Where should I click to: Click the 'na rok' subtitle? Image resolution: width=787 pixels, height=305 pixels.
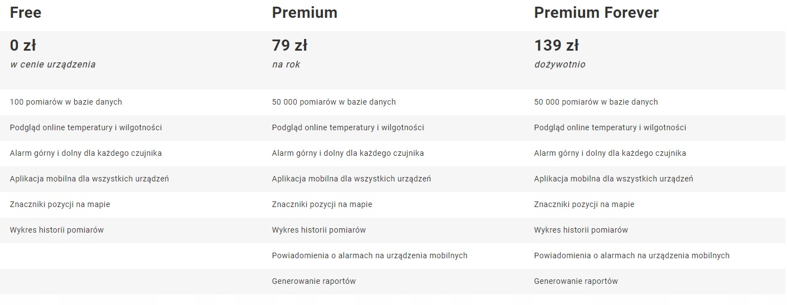click(286, 65)
